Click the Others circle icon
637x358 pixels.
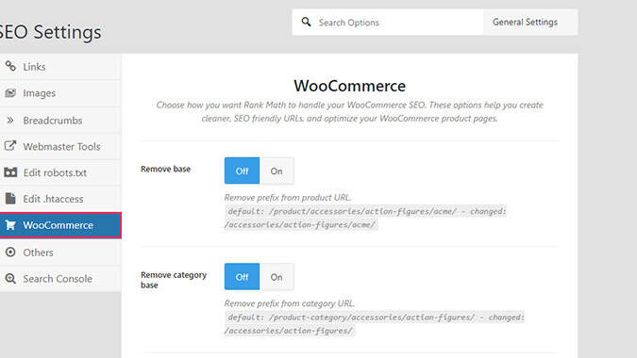10,252
